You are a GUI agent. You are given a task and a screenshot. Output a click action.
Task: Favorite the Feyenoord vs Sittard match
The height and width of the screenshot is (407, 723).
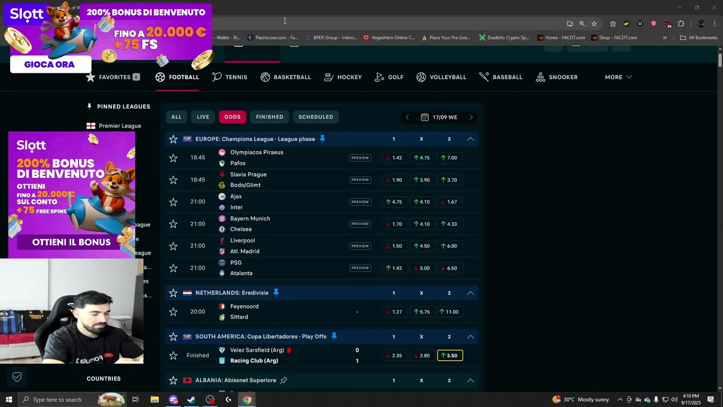(173, 311)
